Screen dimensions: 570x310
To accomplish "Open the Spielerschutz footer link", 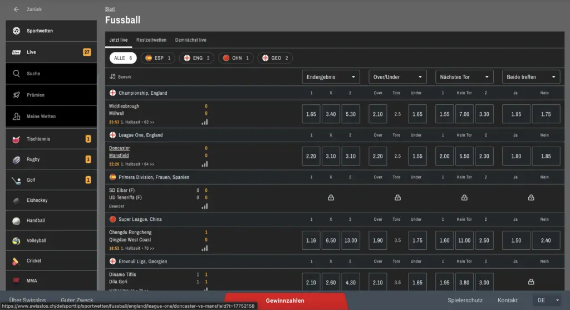I will pos(465,301).
